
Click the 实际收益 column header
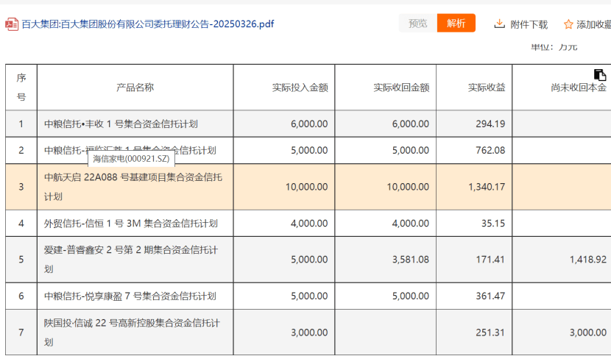(x=474, y=88)
